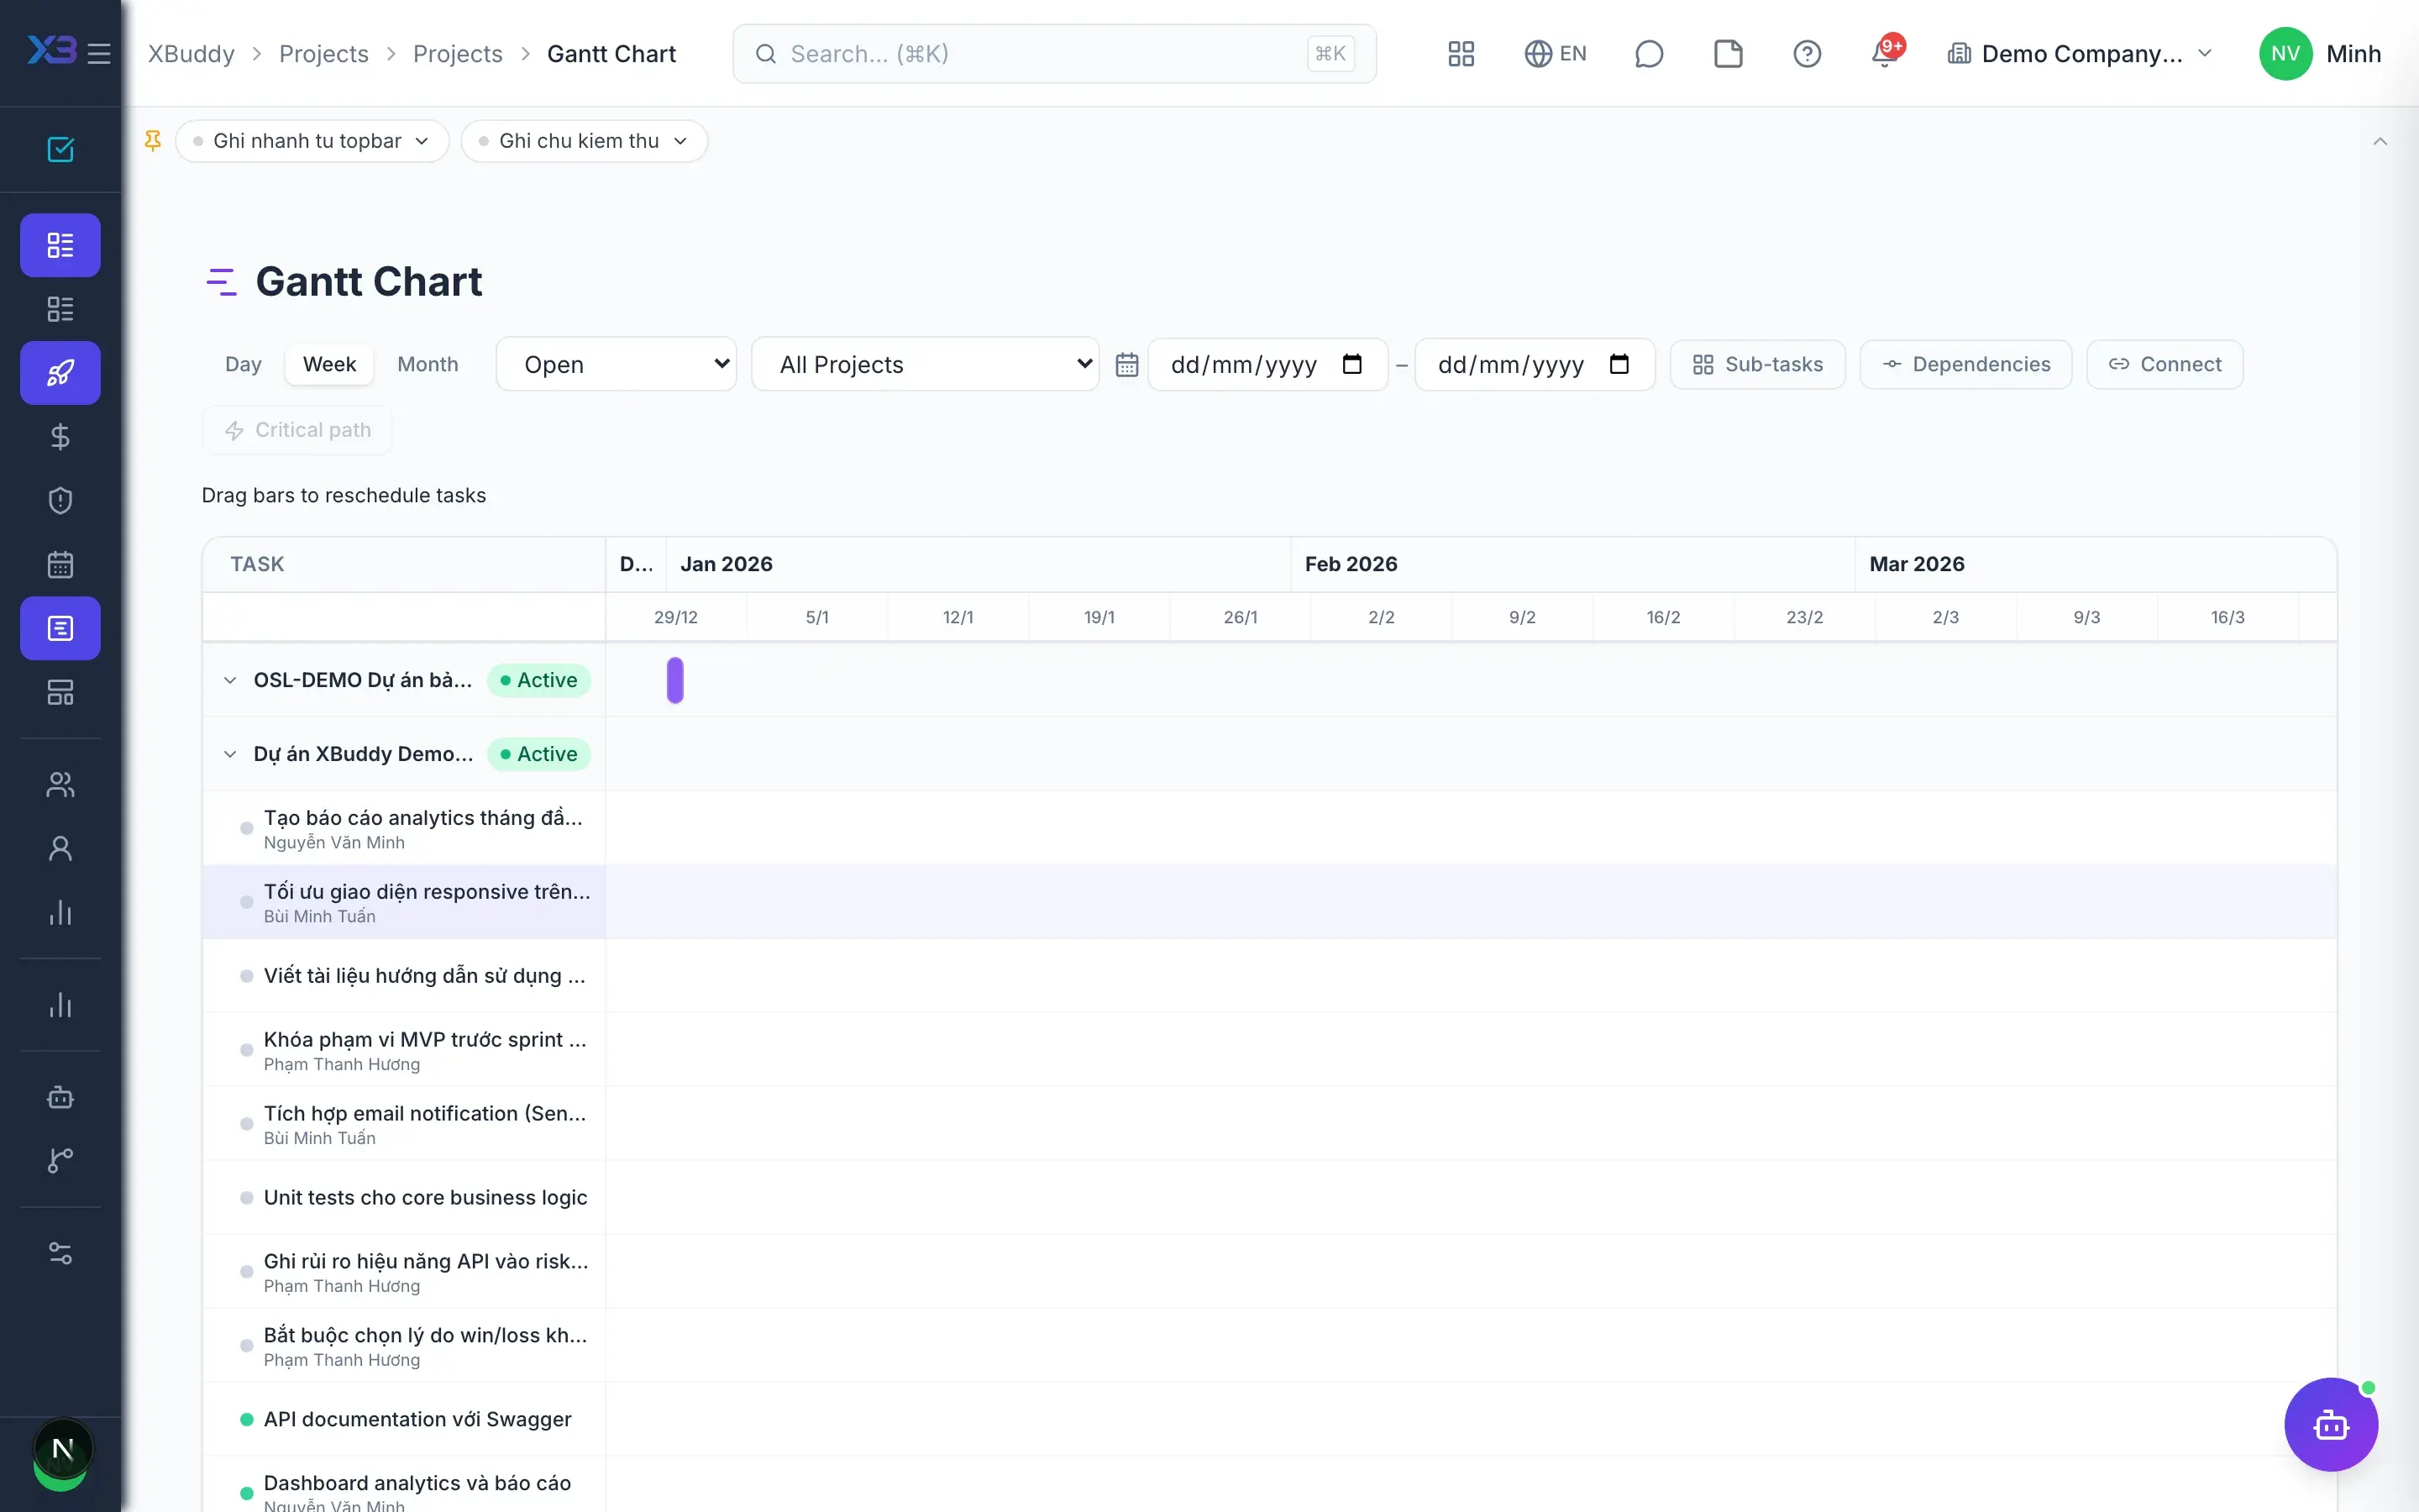Toggle Critical path highlighting
Image resolution: width=2419 pixels, height=1512 pixels.
[296, 430]
